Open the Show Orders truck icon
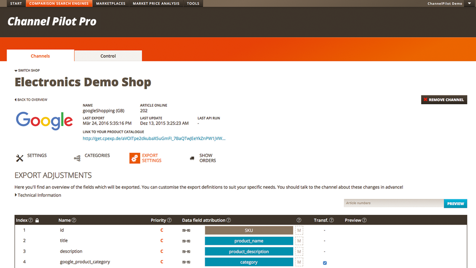The height and width of the screenshot is (268, 476). (192, 158)
